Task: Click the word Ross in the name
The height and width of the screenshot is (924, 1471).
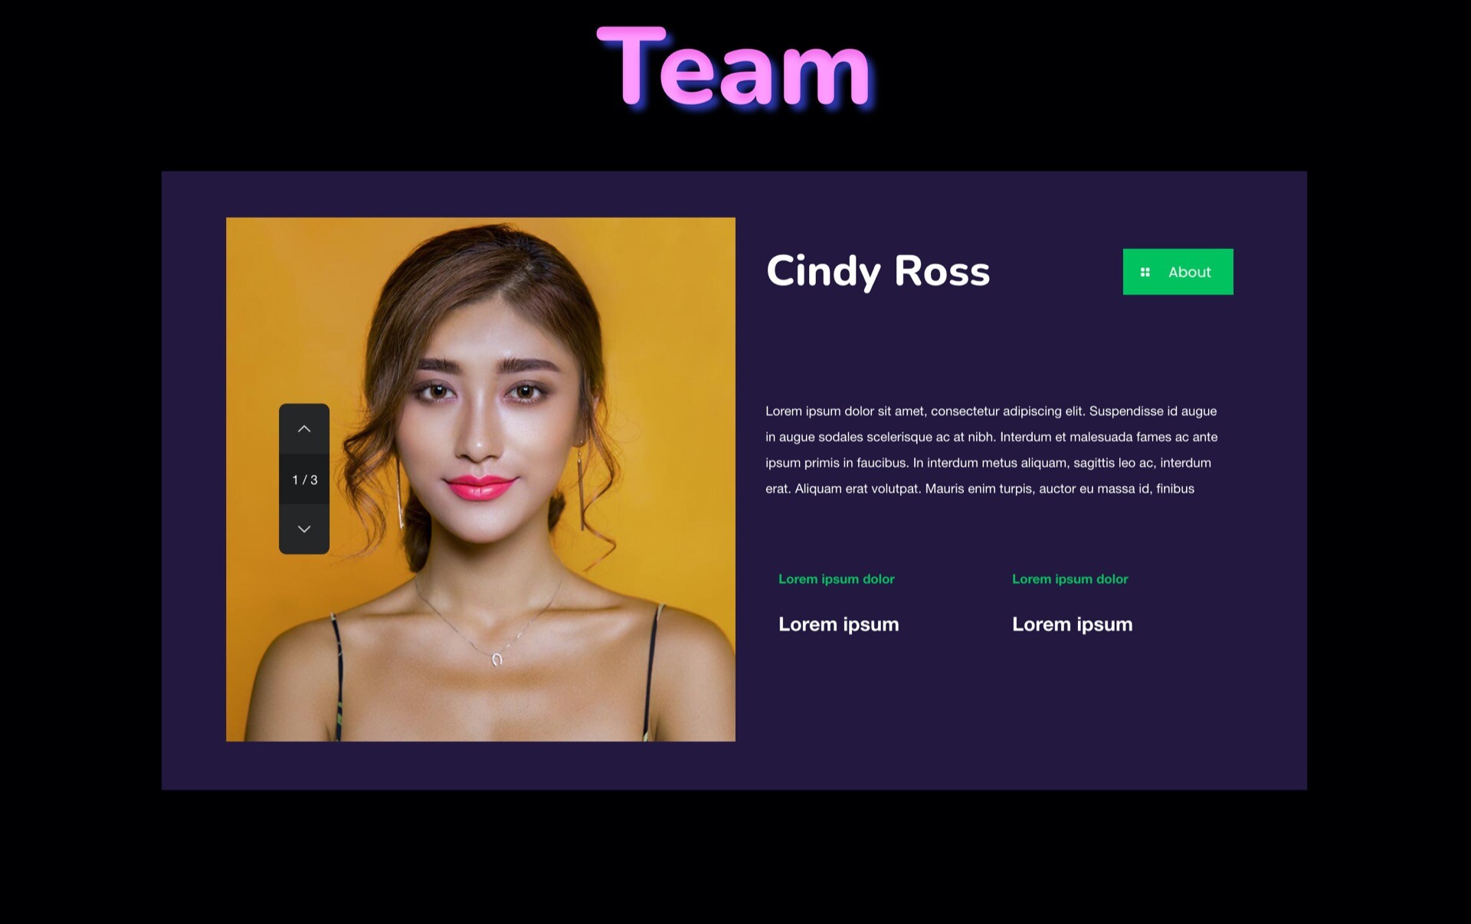Action: click(x=942, y=271)
